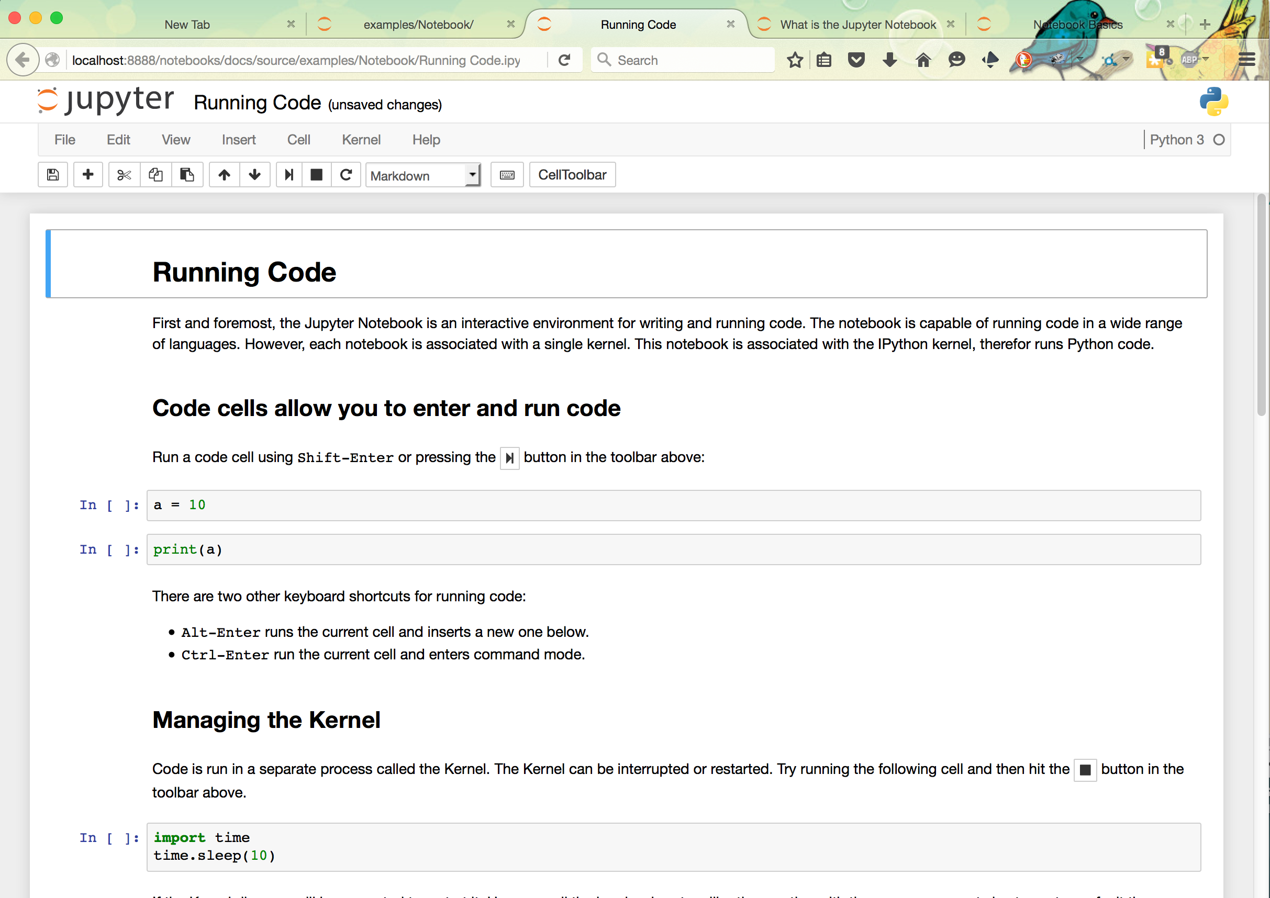The width and height of the screenshot is (1270, 898).
Task: Copy selected cells using the toolbar icon
Action: click(155, 175)
